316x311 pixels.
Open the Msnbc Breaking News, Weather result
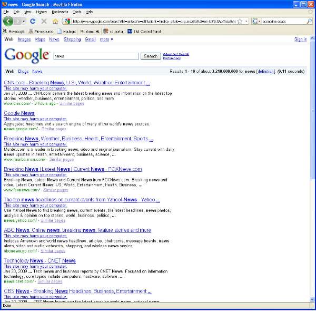[78, 139]
